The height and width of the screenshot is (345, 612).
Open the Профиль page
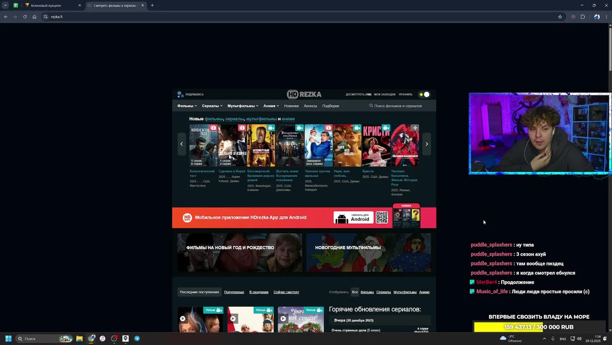405,94
